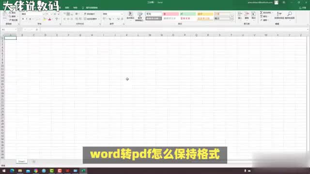Open the fill color dropdown arrow
The image size is (310, 174).
click(46, 19)
